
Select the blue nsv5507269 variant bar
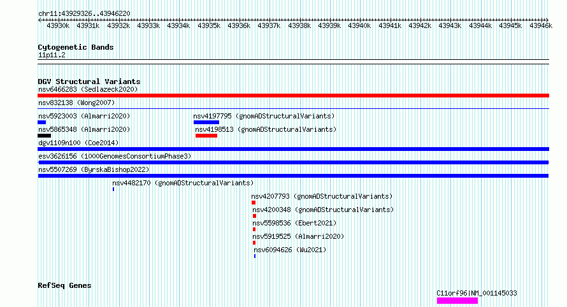point(293,176)
